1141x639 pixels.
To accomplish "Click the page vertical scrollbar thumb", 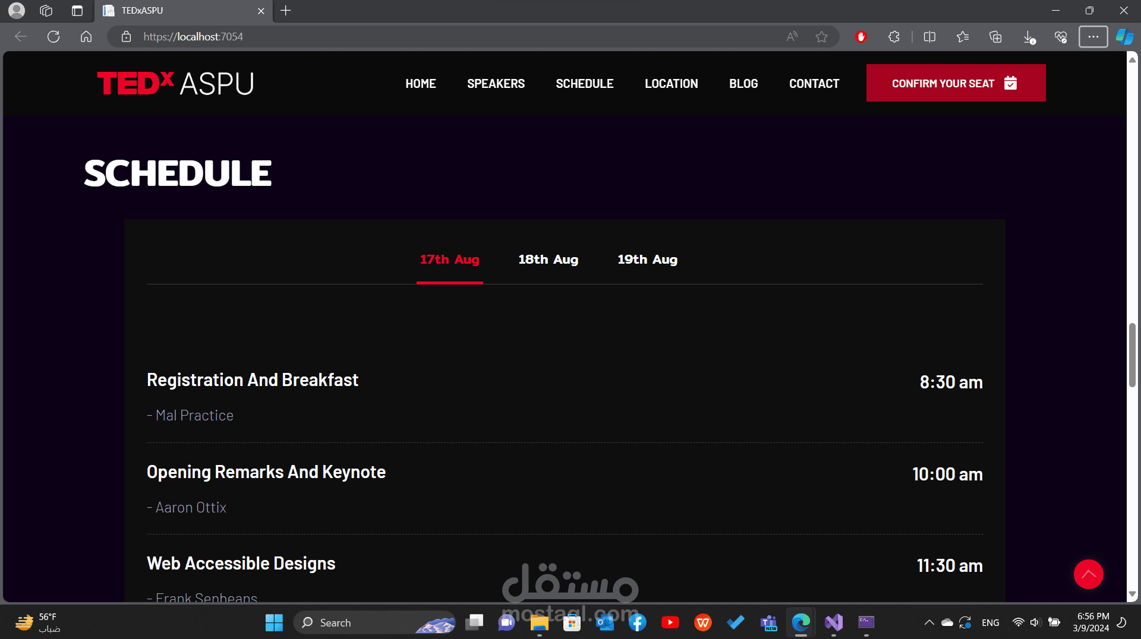I will pos(1132,355).
